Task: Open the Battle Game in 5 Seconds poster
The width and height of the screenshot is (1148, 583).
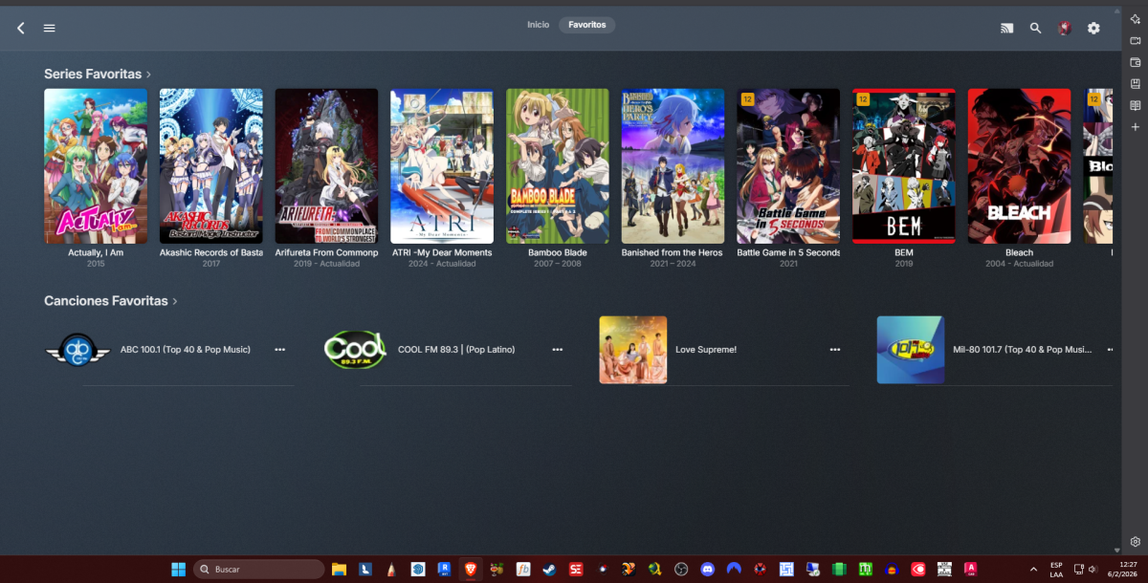Action: [x=788, y=166]
